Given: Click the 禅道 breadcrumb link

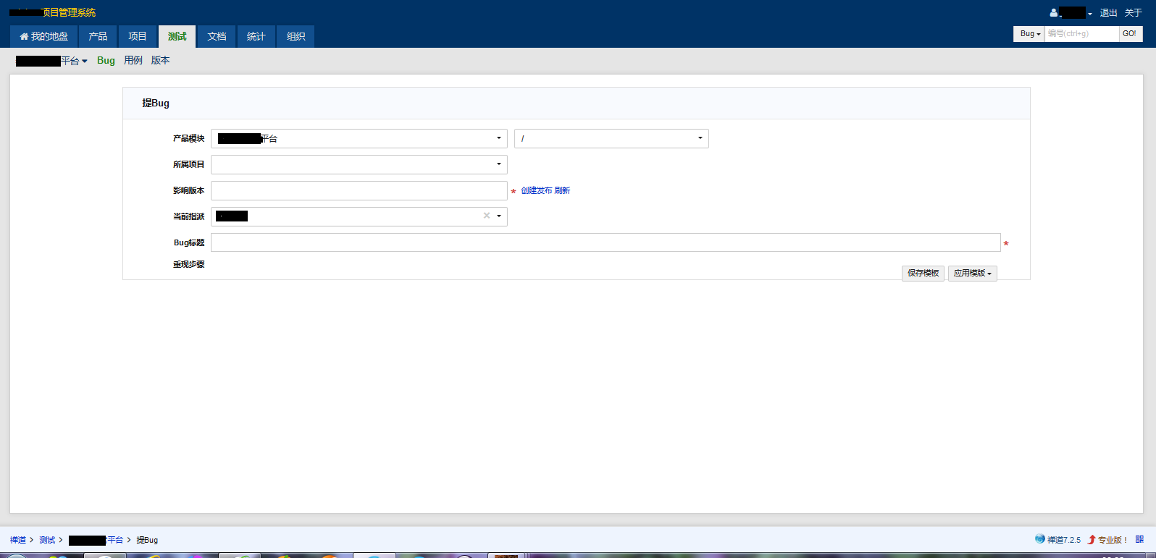Looking at the screenshot, I should click(x=18, y=540).
